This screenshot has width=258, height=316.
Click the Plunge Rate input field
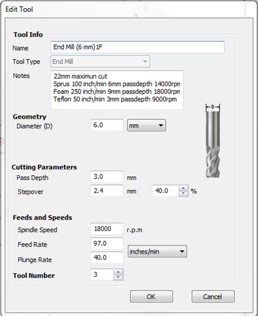tap(107, 258)
